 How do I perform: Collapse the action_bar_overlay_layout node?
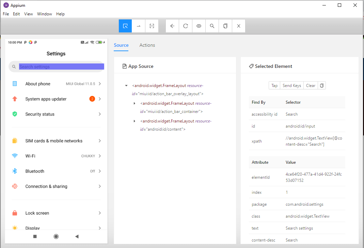[126, 86]
